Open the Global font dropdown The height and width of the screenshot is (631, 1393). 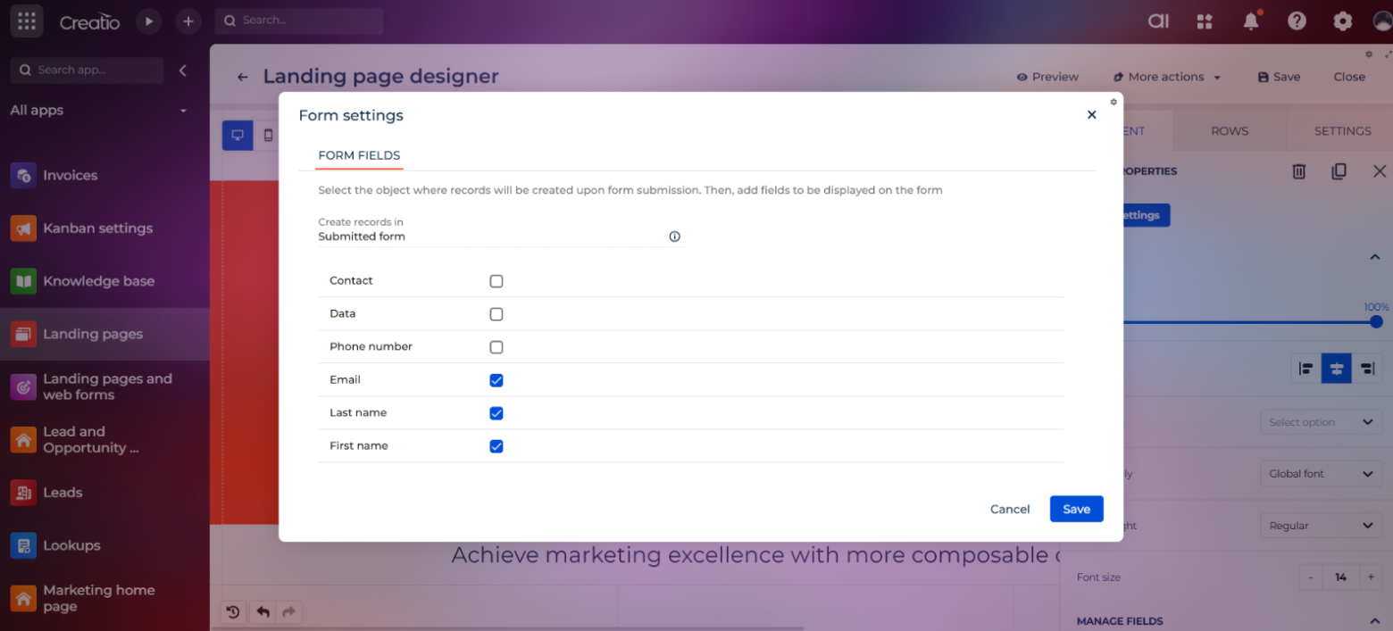(x=1320, y=474)
